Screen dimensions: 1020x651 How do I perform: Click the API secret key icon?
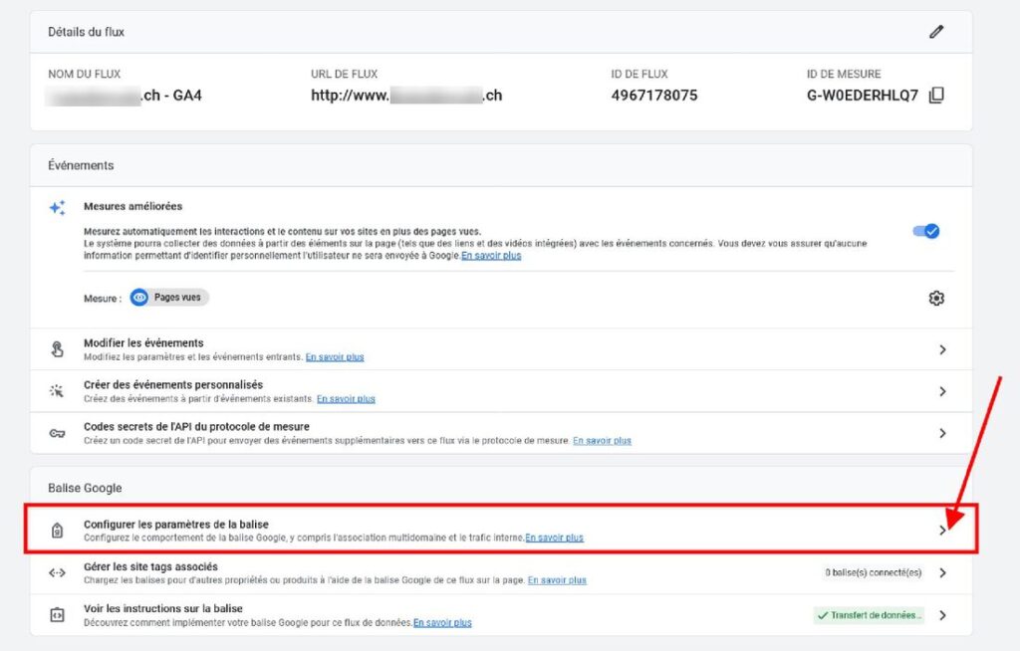57,433
